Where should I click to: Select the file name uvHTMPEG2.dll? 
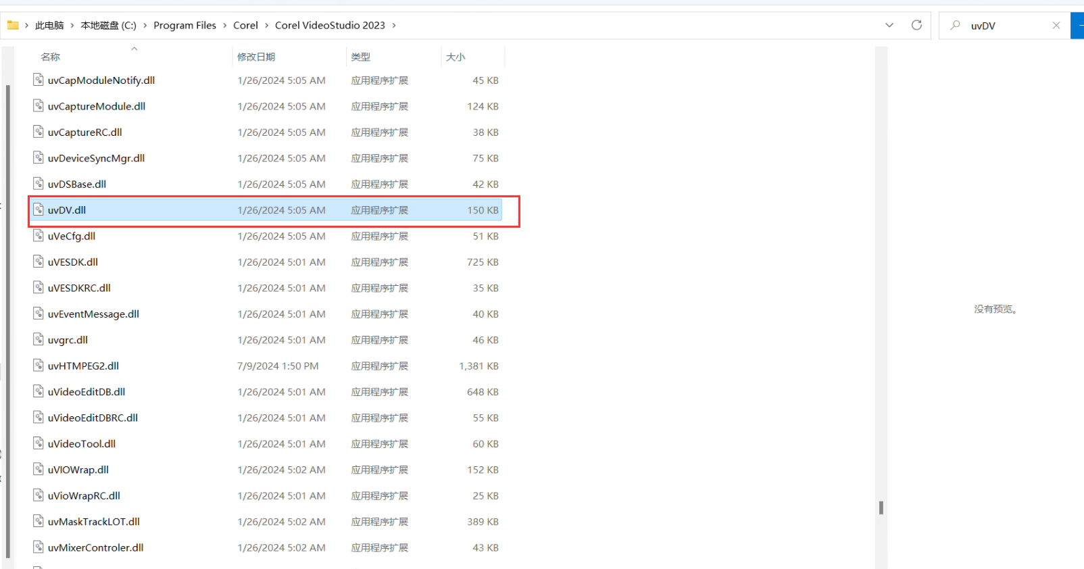click(x=83, y=366)
